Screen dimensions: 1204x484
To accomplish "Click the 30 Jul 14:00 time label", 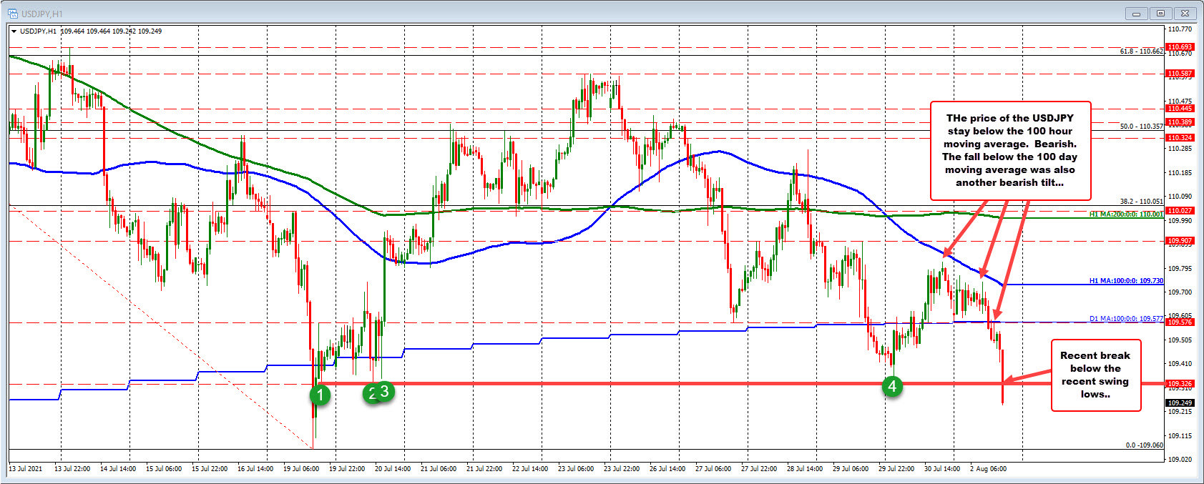I will 942,469.
